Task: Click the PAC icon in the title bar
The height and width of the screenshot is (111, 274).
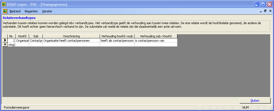Action: point(4,4)
